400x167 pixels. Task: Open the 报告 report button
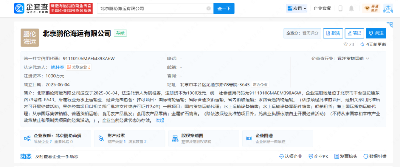[333, 33]
